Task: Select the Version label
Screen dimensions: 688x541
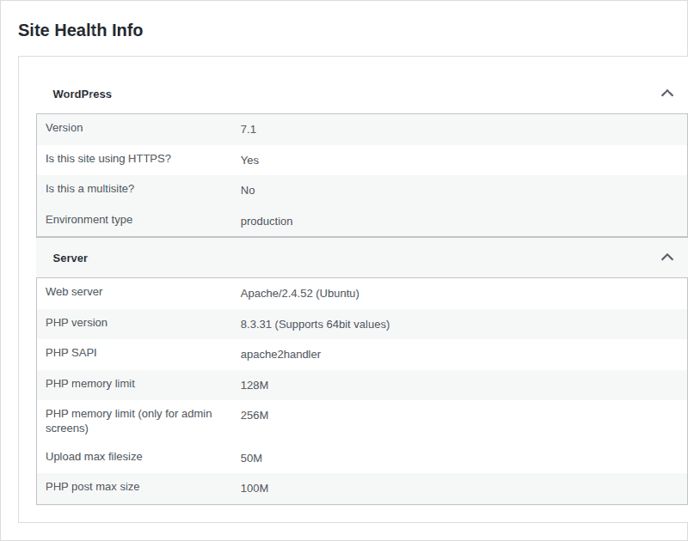Action: pyautogui.click(x=64, y=127)
